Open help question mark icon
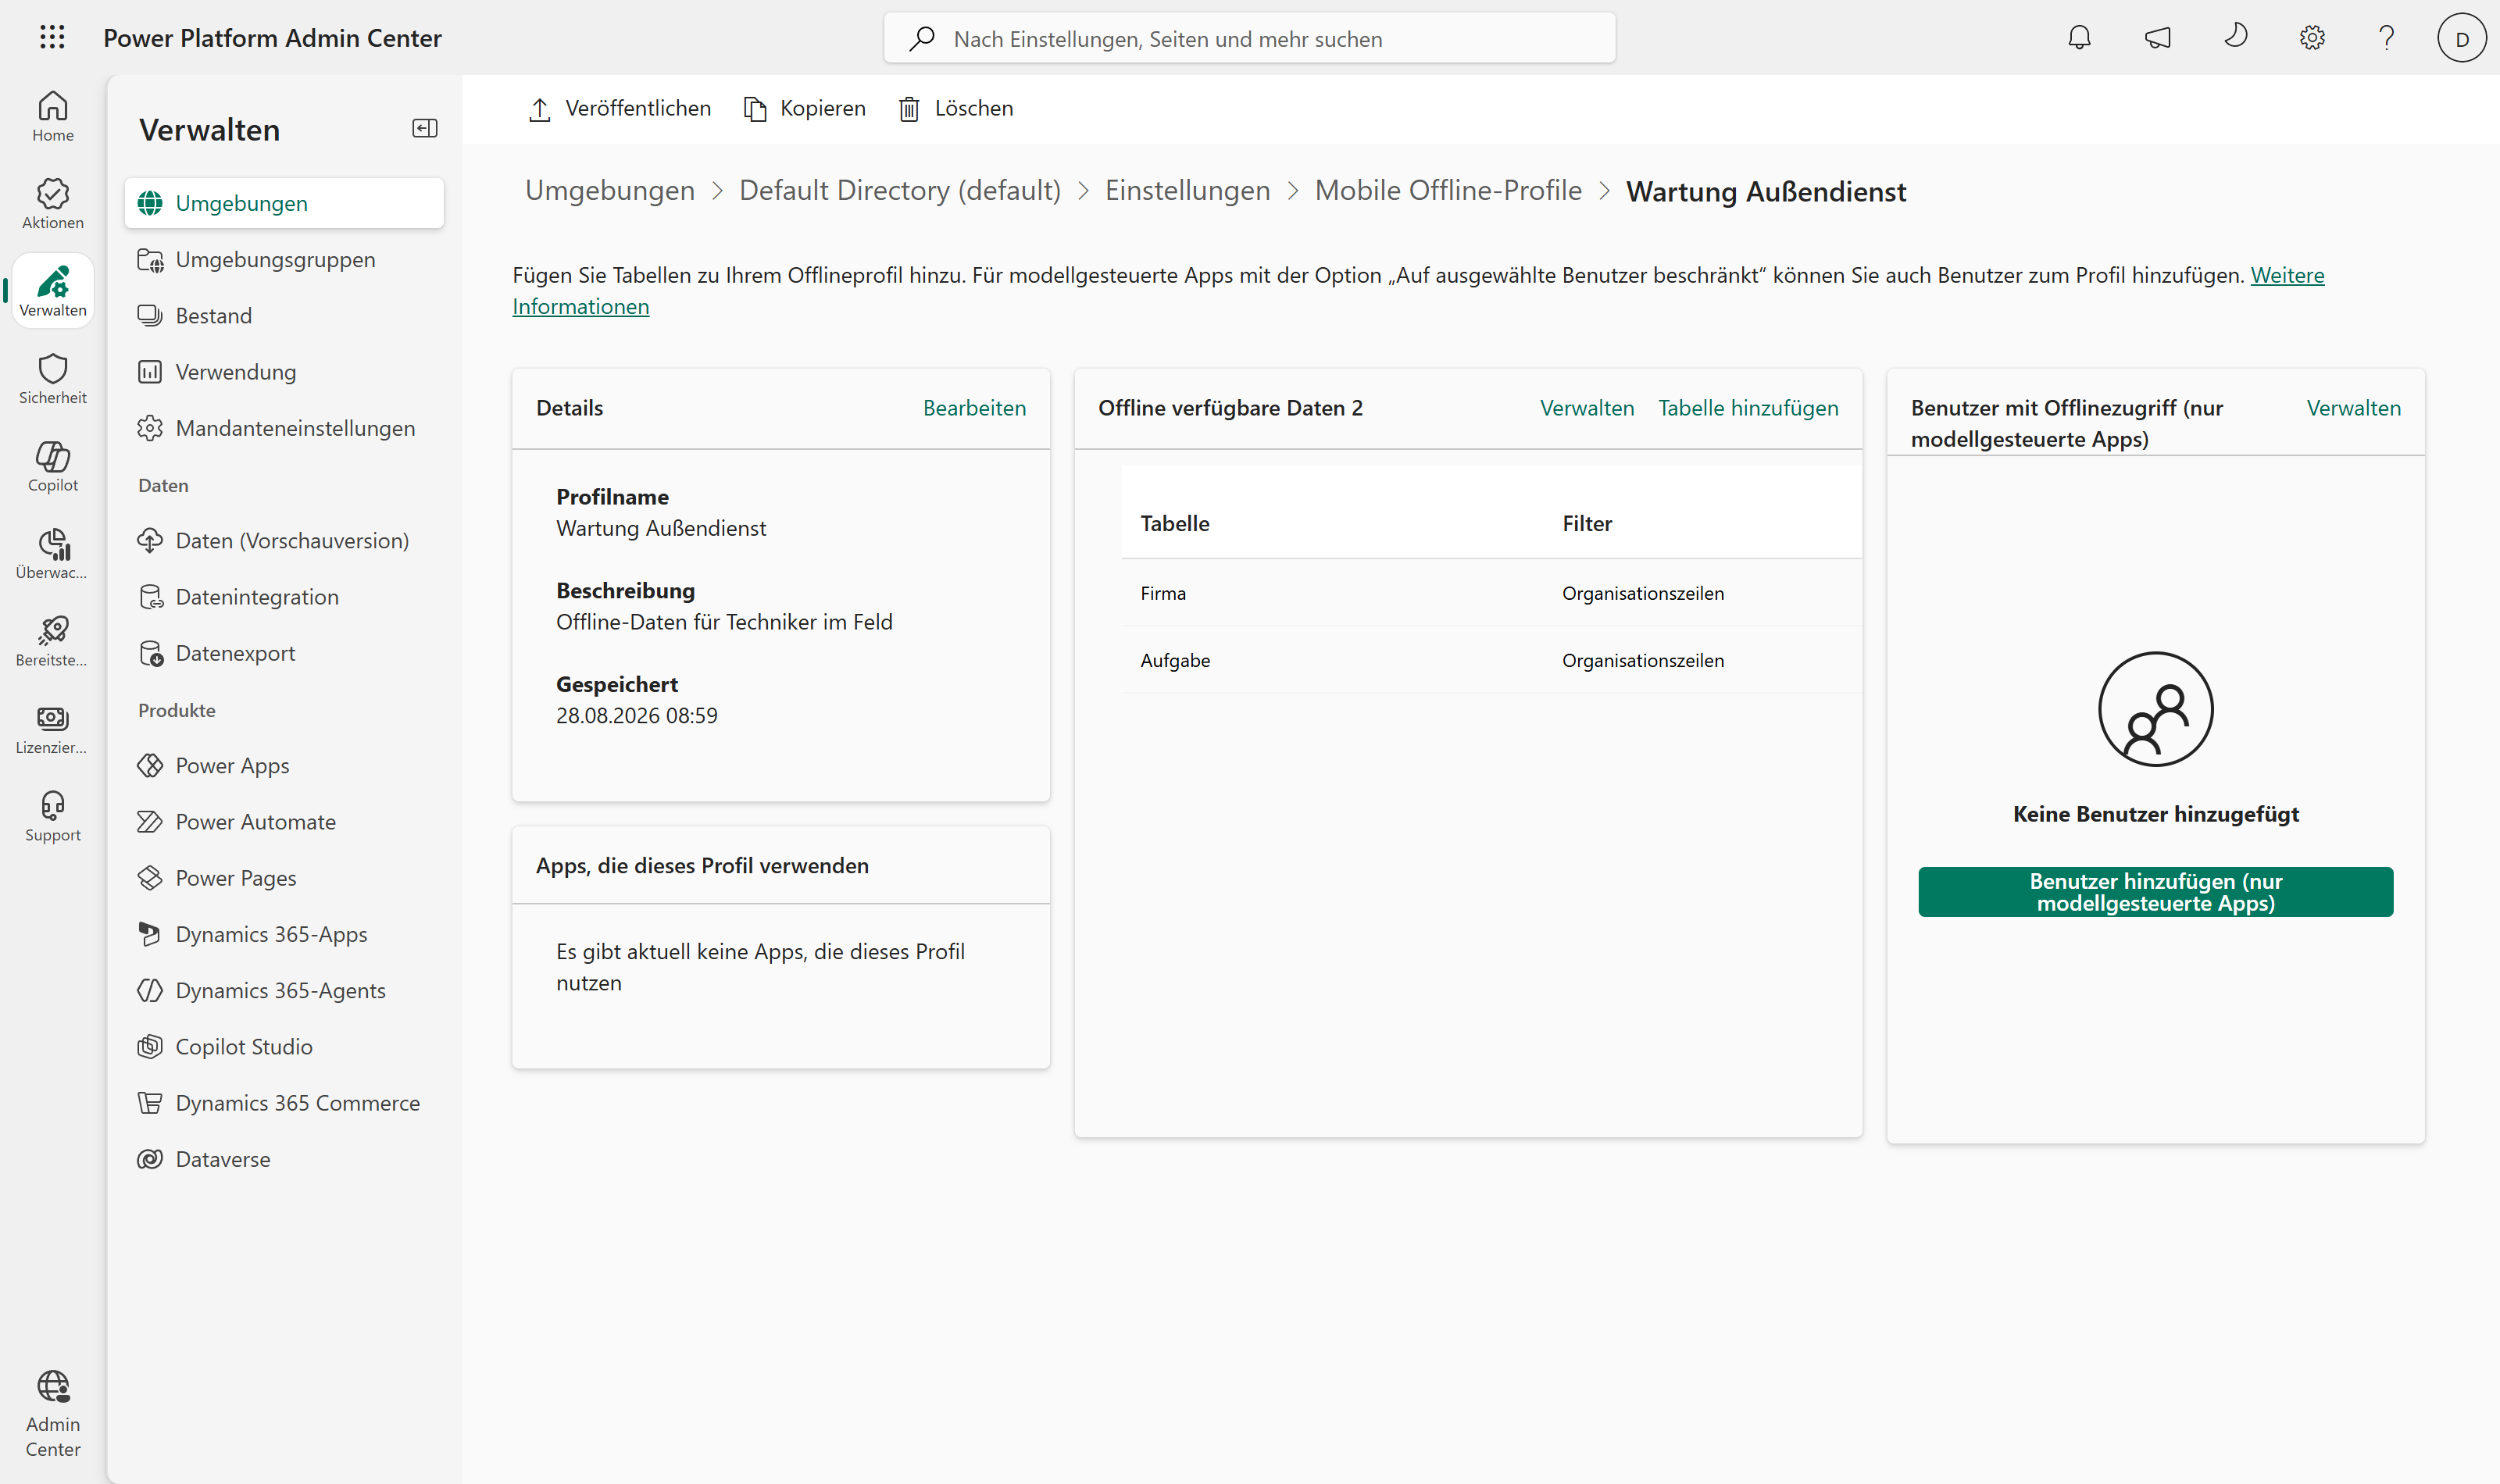This screenshot has width=2500, height=1484. tap(2387, 38)
